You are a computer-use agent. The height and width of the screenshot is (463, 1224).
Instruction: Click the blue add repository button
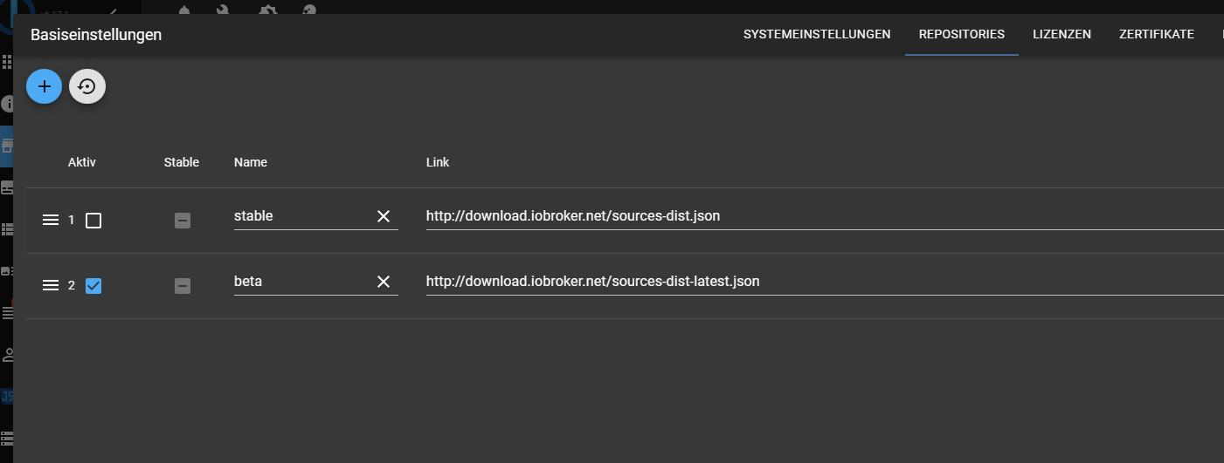(44, 86)
